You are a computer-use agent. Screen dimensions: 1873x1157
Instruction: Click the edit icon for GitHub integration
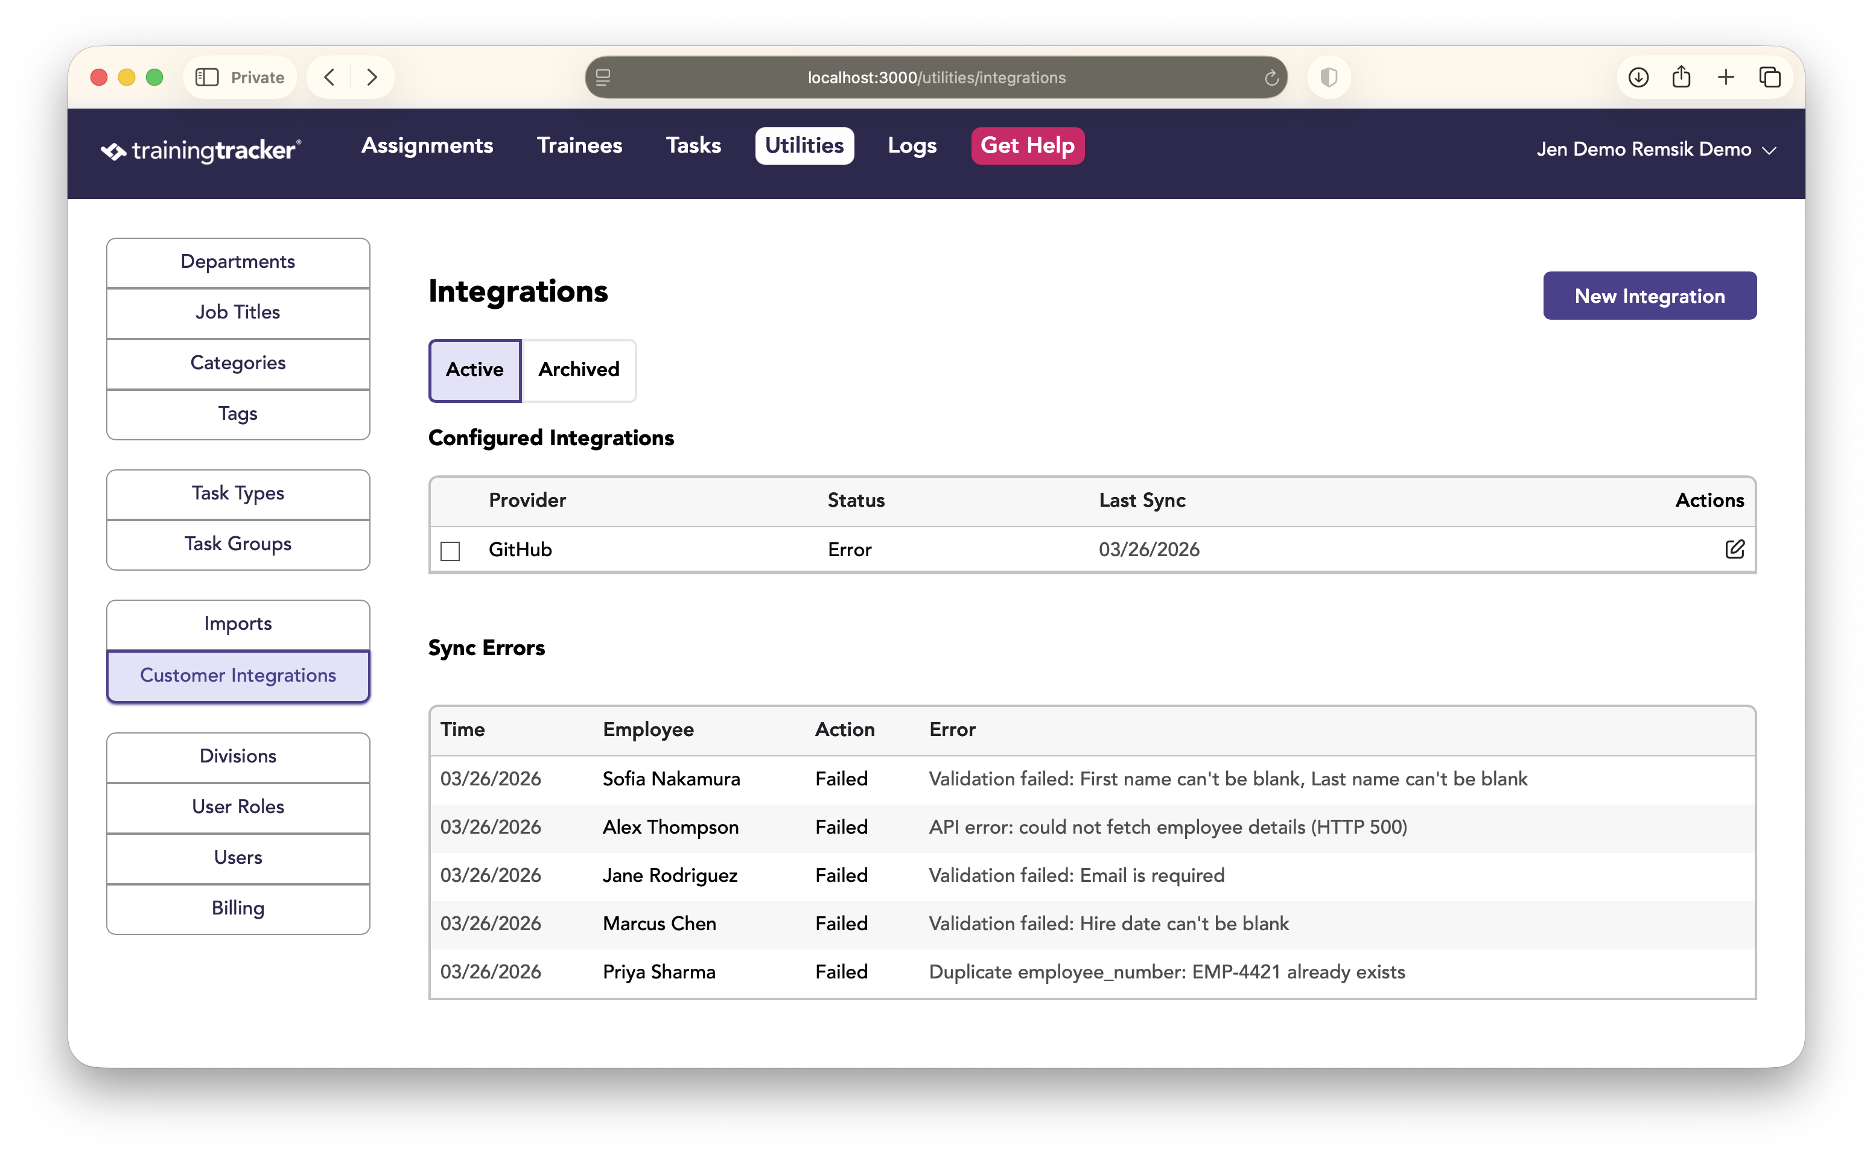click(x=1734, y=550)
